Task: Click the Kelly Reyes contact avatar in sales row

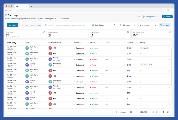Action: pos(50,65)
